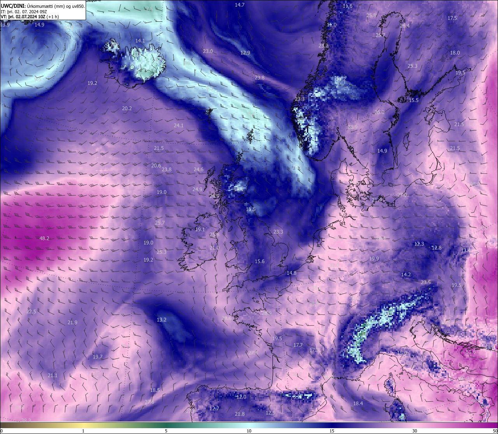Click the 12.7 value over Portugal

214,408
